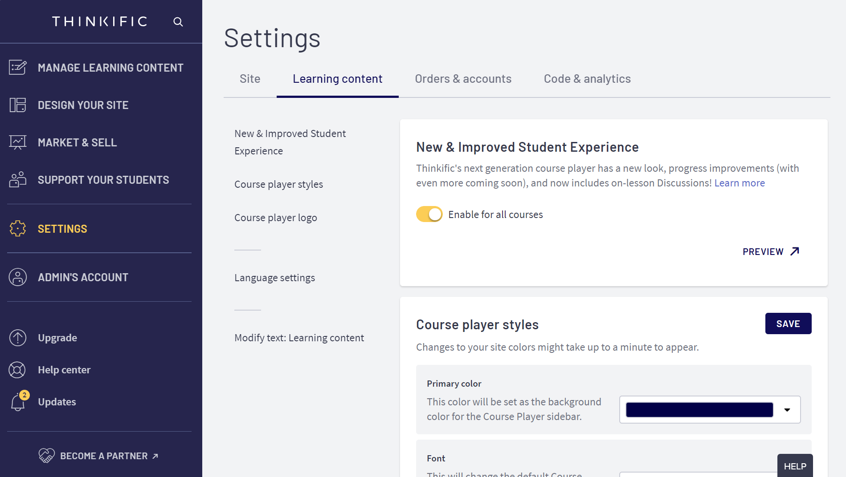Open Modify text: Learning content

tap(299, 338)
